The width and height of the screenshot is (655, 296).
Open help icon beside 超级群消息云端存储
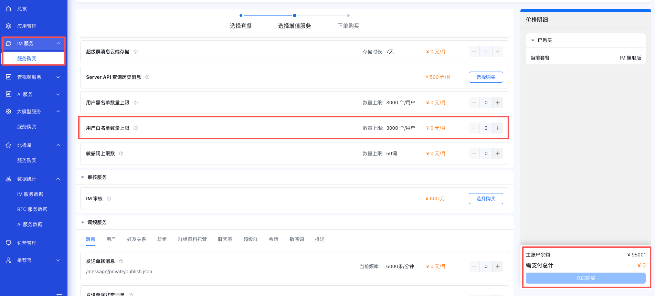pos(136,52)
